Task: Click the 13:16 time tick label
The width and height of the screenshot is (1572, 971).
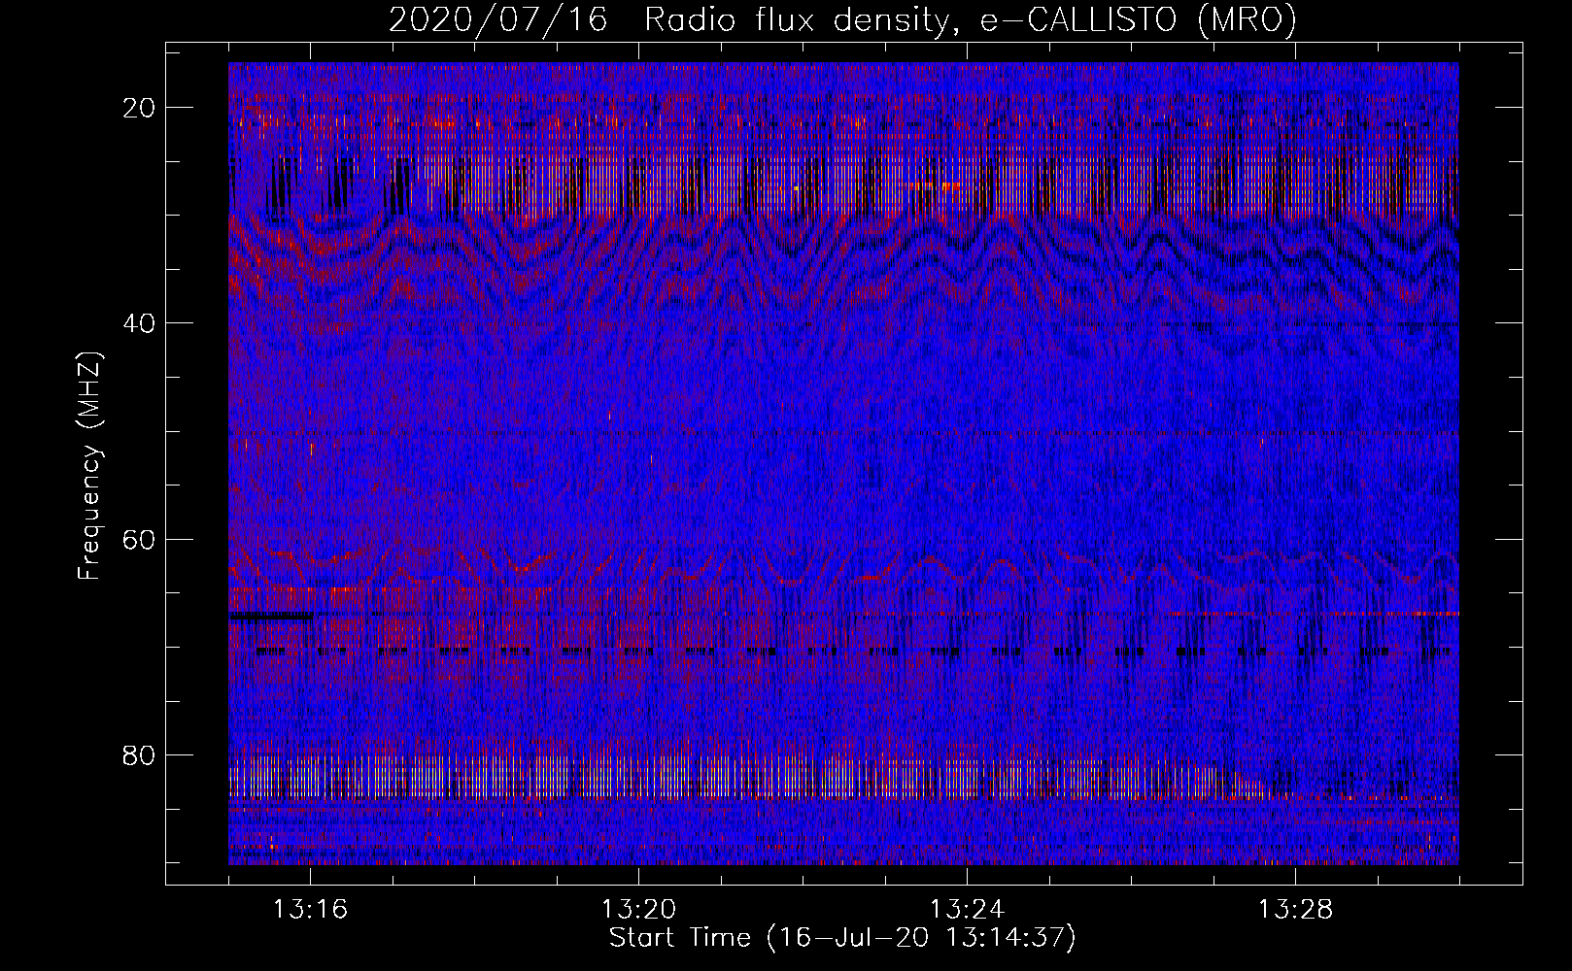Action: tap(310, 910)
